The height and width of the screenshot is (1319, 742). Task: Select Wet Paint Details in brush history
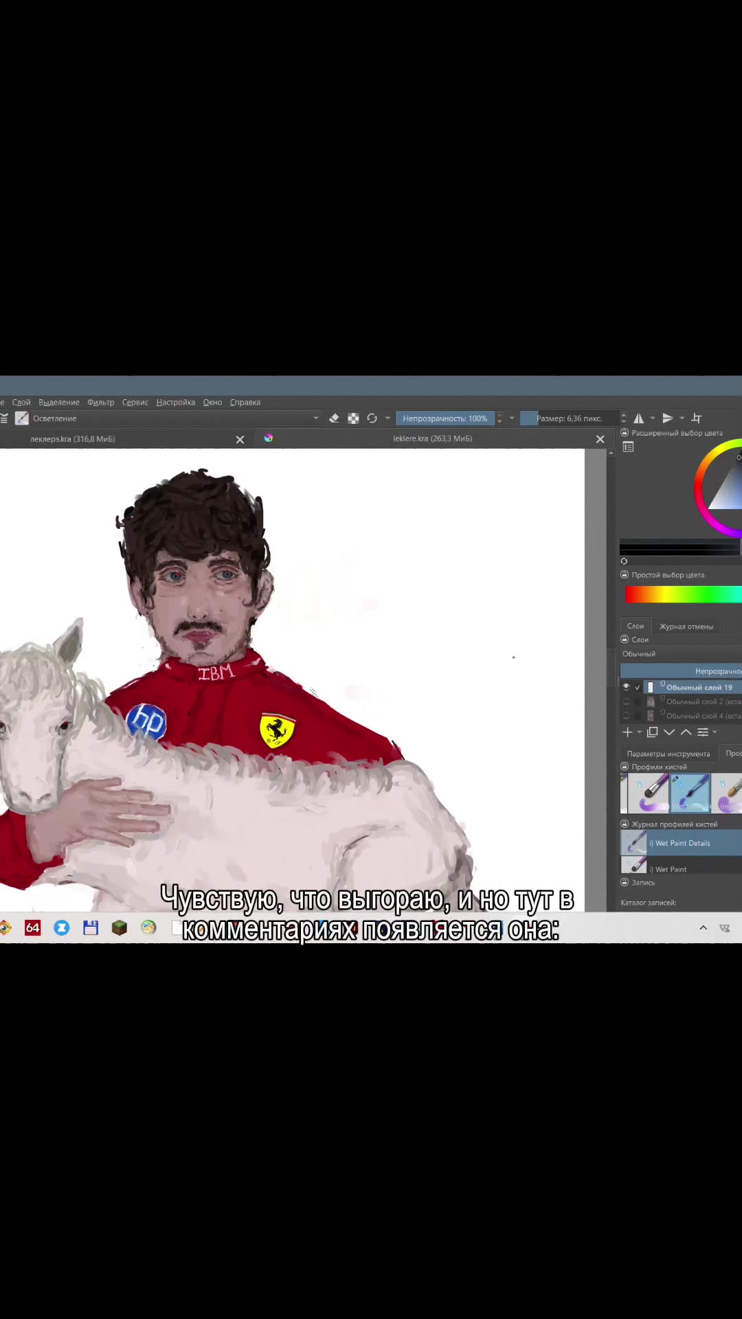point(681,843)
